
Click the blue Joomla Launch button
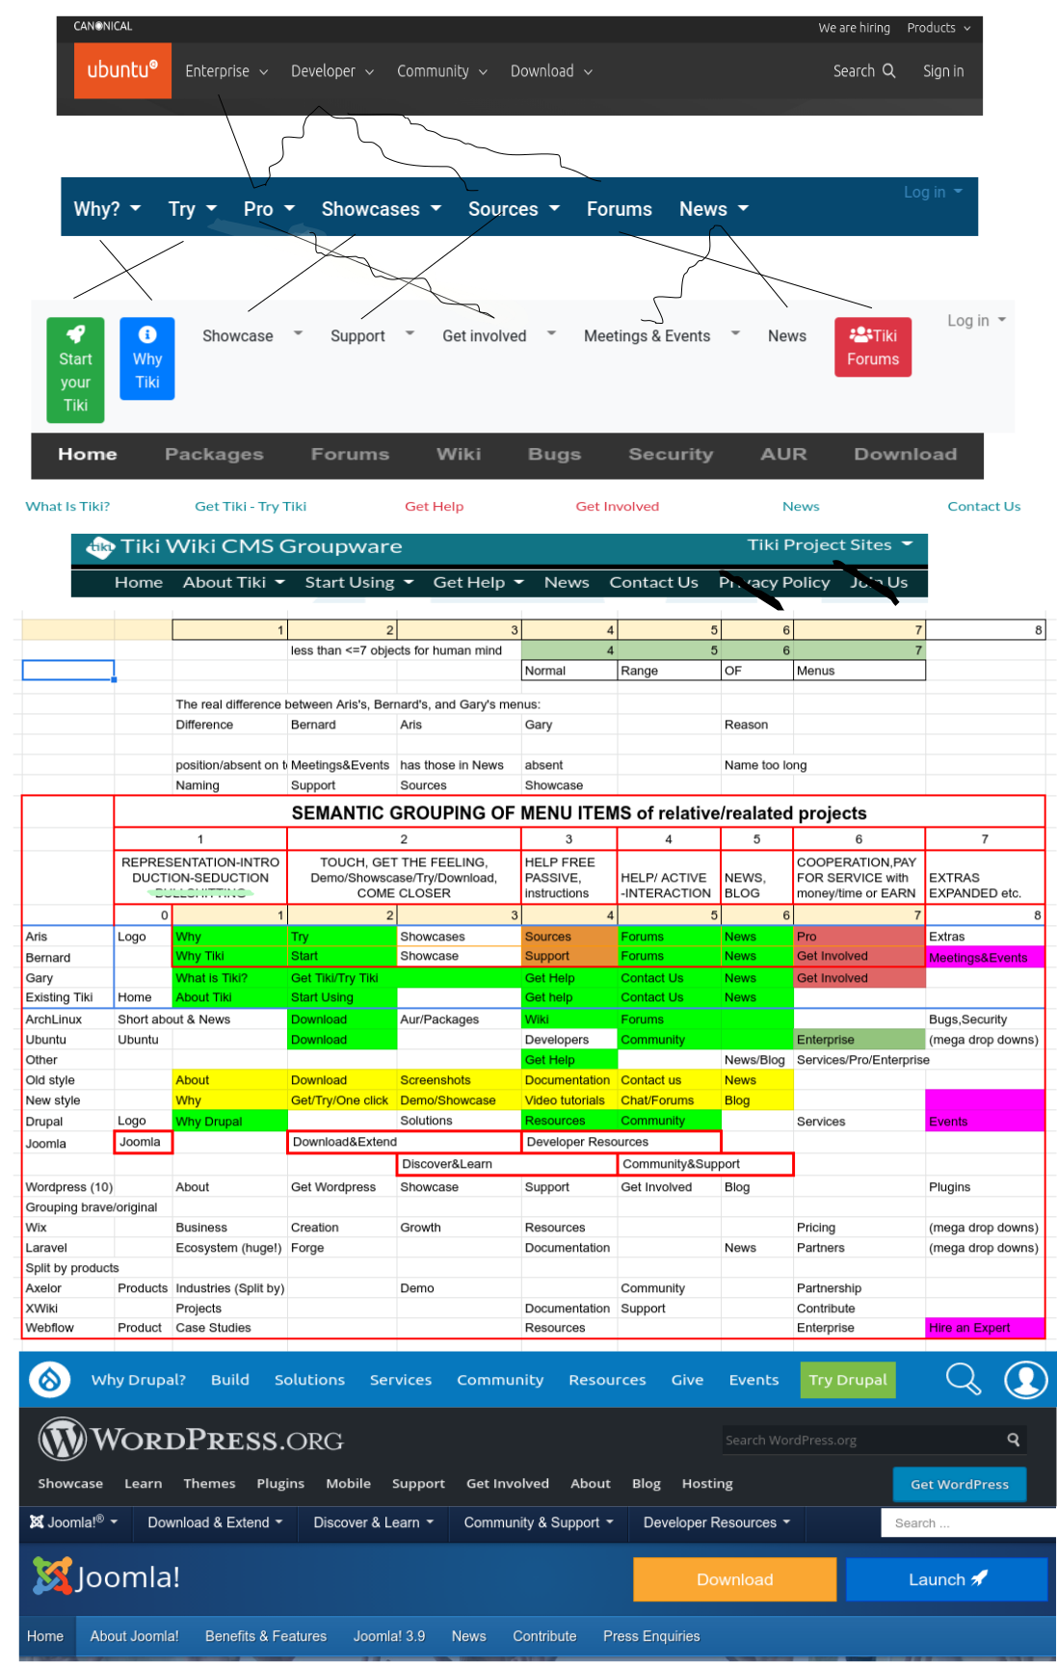946,1579
